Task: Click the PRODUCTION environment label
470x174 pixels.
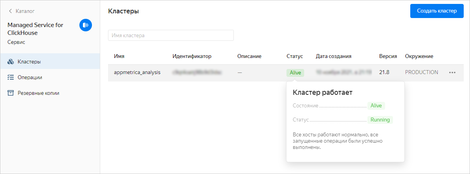Action: tap(421, 72)
